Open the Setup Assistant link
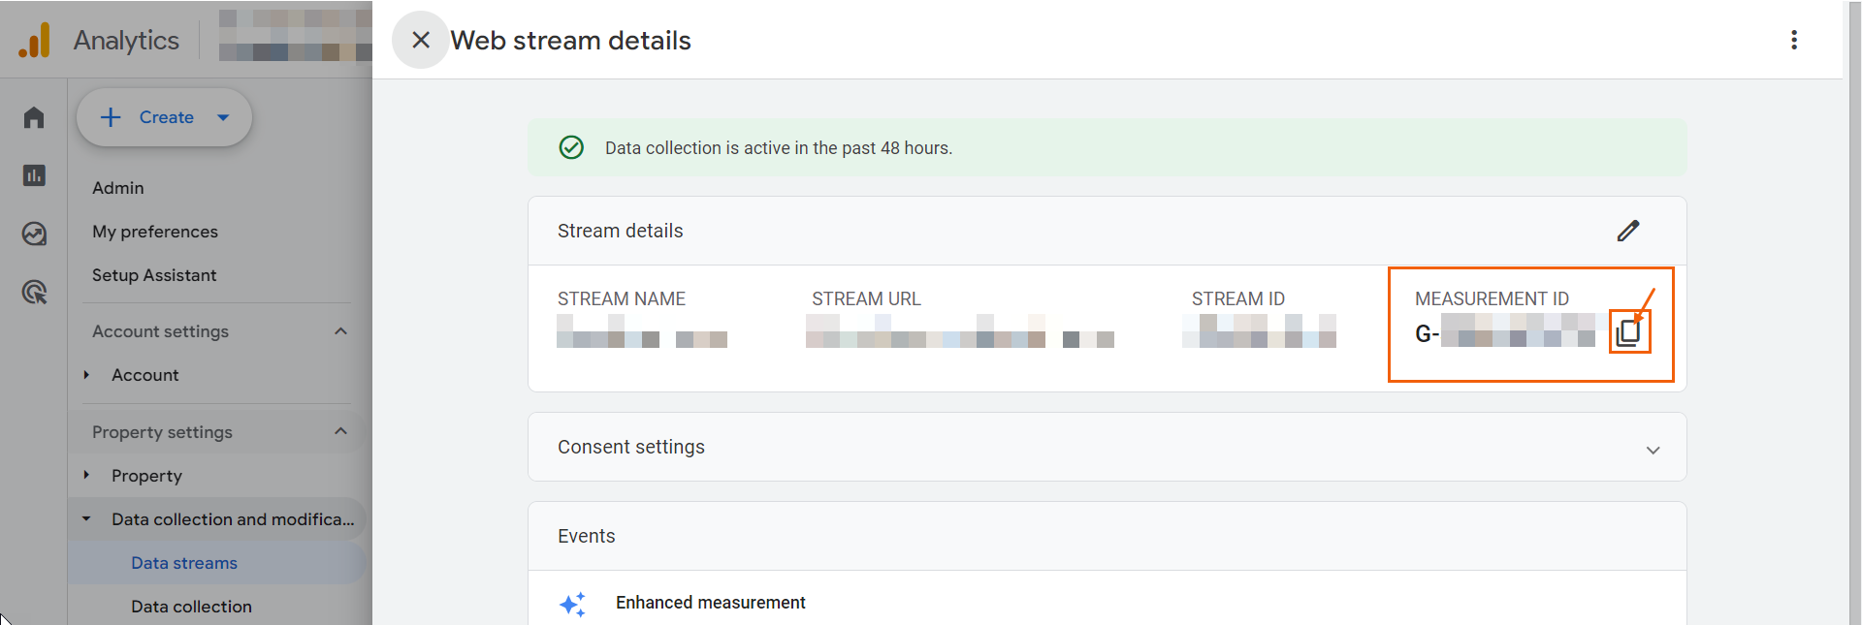 coord(154,275)
